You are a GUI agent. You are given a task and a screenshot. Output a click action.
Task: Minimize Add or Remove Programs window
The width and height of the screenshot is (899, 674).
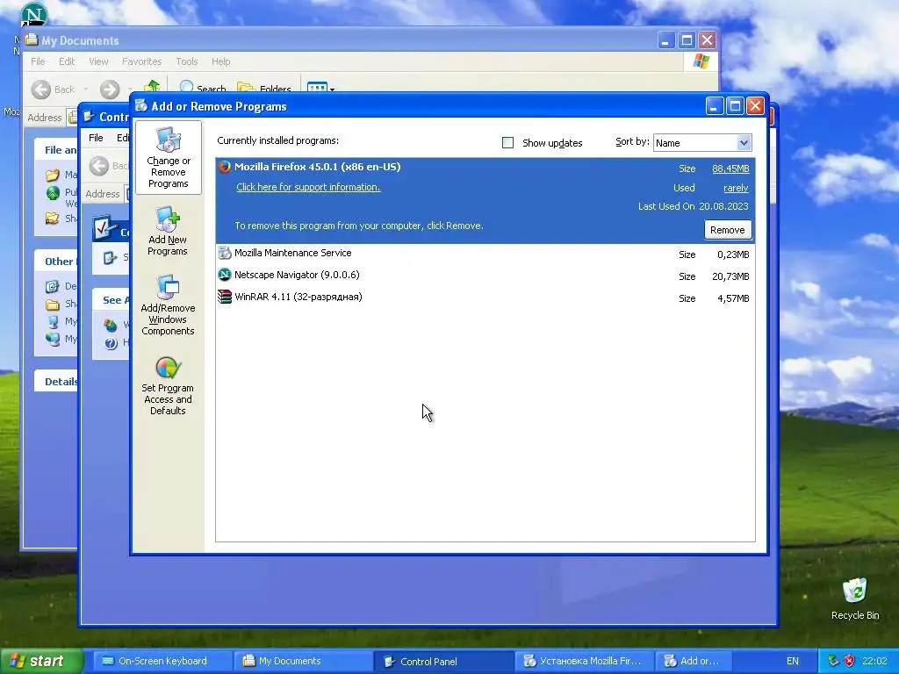(x=715, y=106)
